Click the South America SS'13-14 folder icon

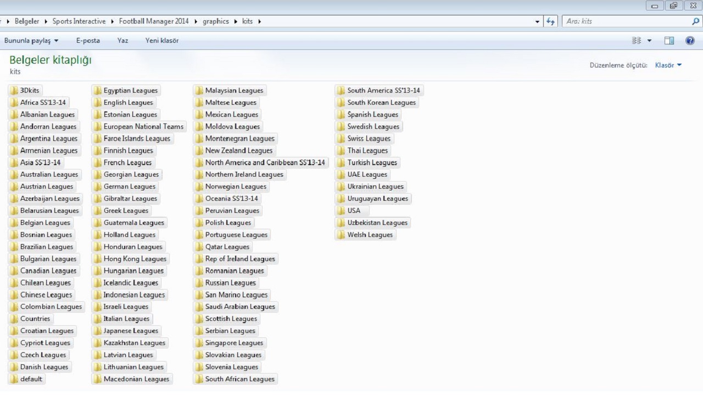click(x=341, y=91)
